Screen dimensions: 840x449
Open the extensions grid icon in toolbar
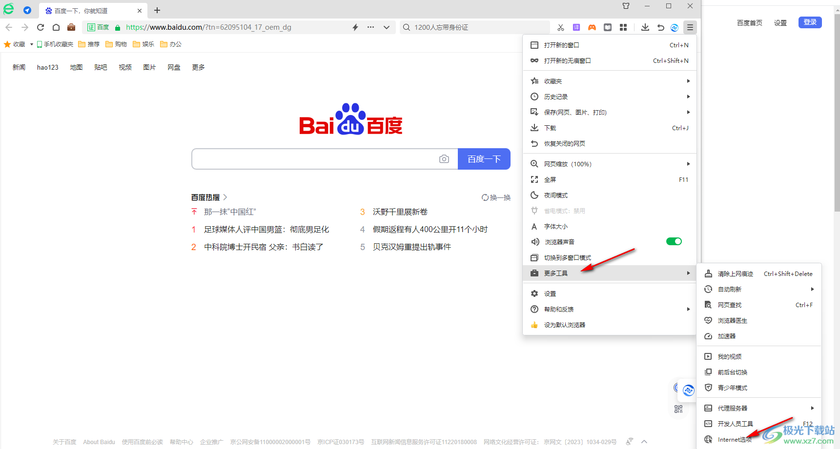click(623, 27)
